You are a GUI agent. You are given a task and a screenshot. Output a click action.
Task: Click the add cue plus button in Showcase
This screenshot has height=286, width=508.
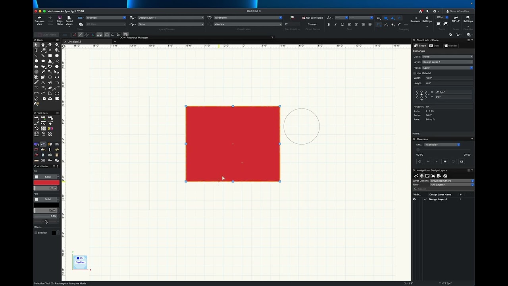coord(445,162)
